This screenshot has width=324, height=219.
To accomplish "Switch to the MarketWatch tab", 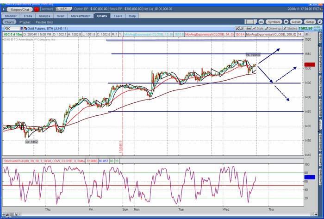I will tap(81, 16).
